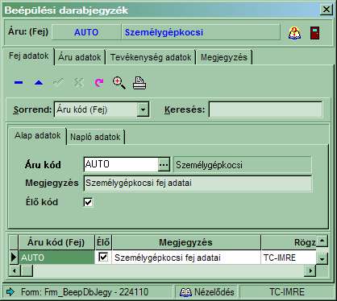Viewport: 337px width, 301px height.
Task: Open the Sorrend dropdown arrow
Action: click(143, 109)
